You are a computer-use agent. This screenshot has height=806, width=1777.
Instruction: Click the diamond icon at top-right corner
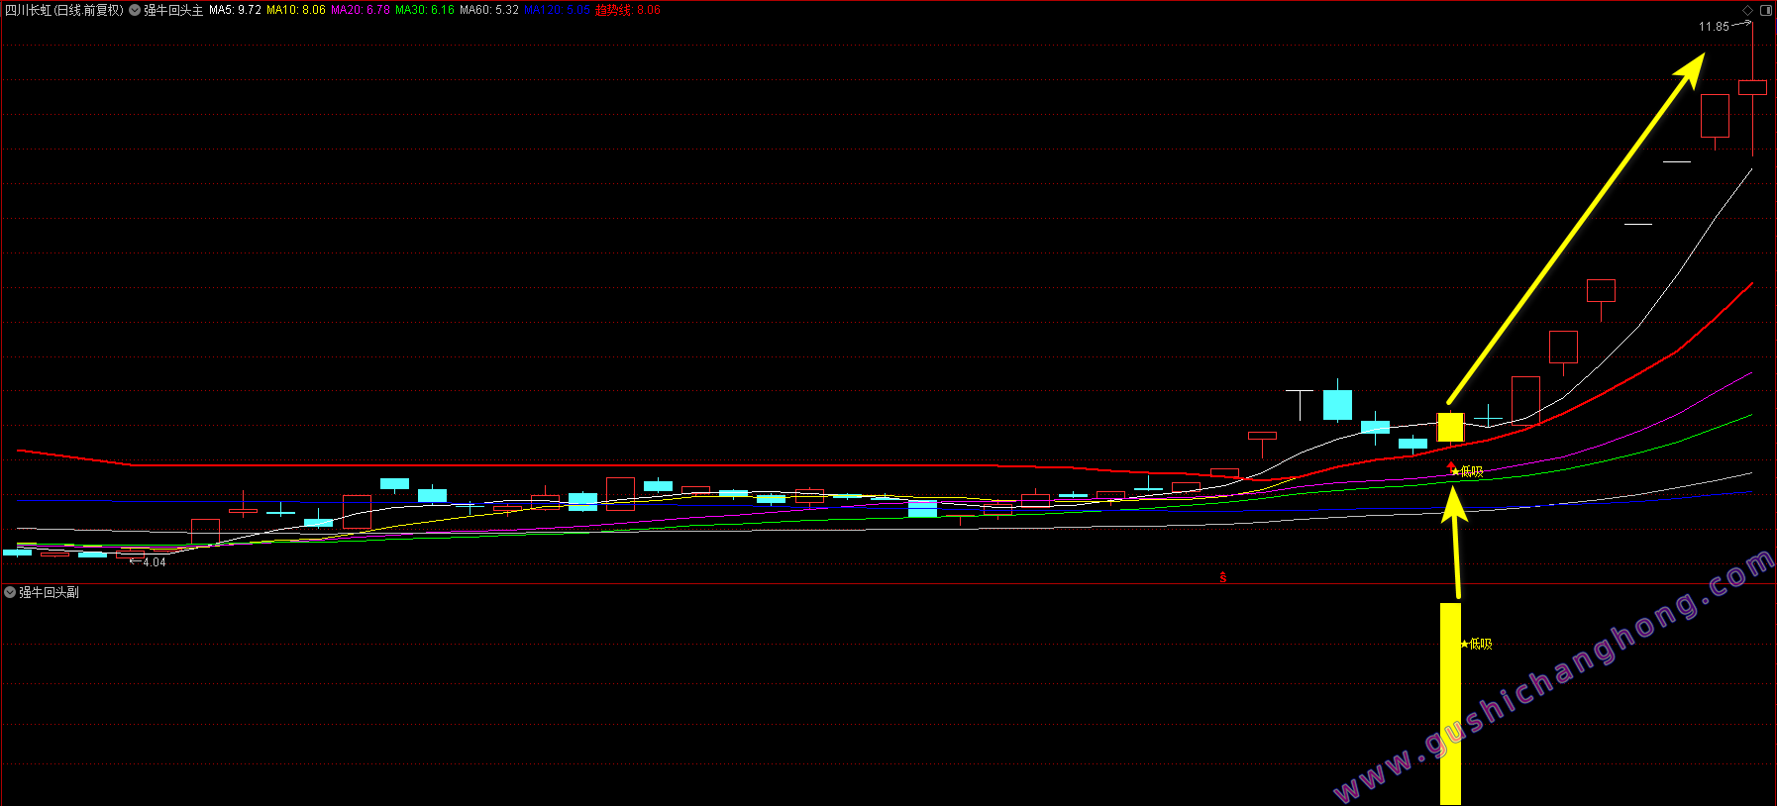[x=1748, y=10]
